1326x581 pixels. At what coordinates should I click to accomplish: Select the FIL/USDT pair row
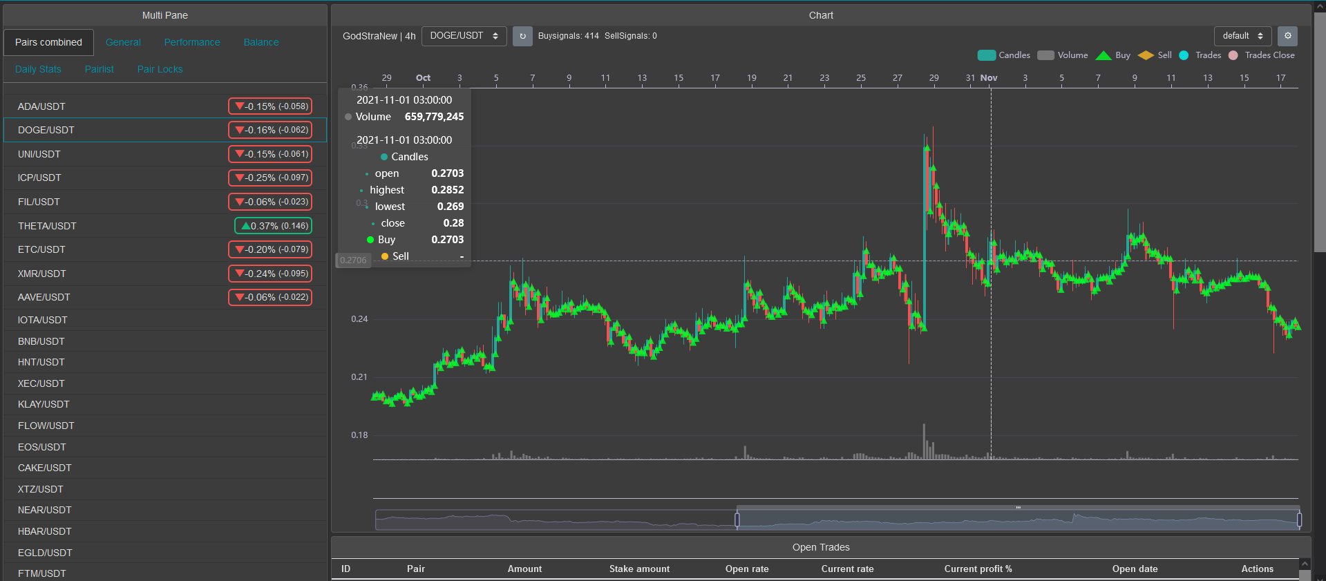coord(165,202)
